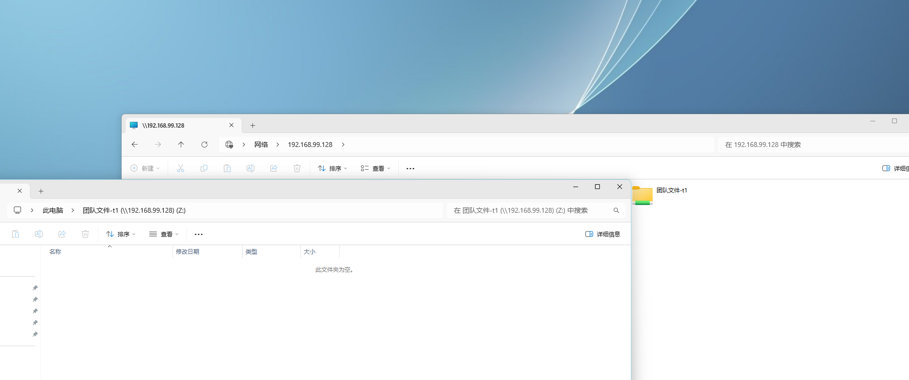Open more options (…) in 192.168.99.128 window
The height and width of the screenshot is (380, 909).
(x=410, y=168)
